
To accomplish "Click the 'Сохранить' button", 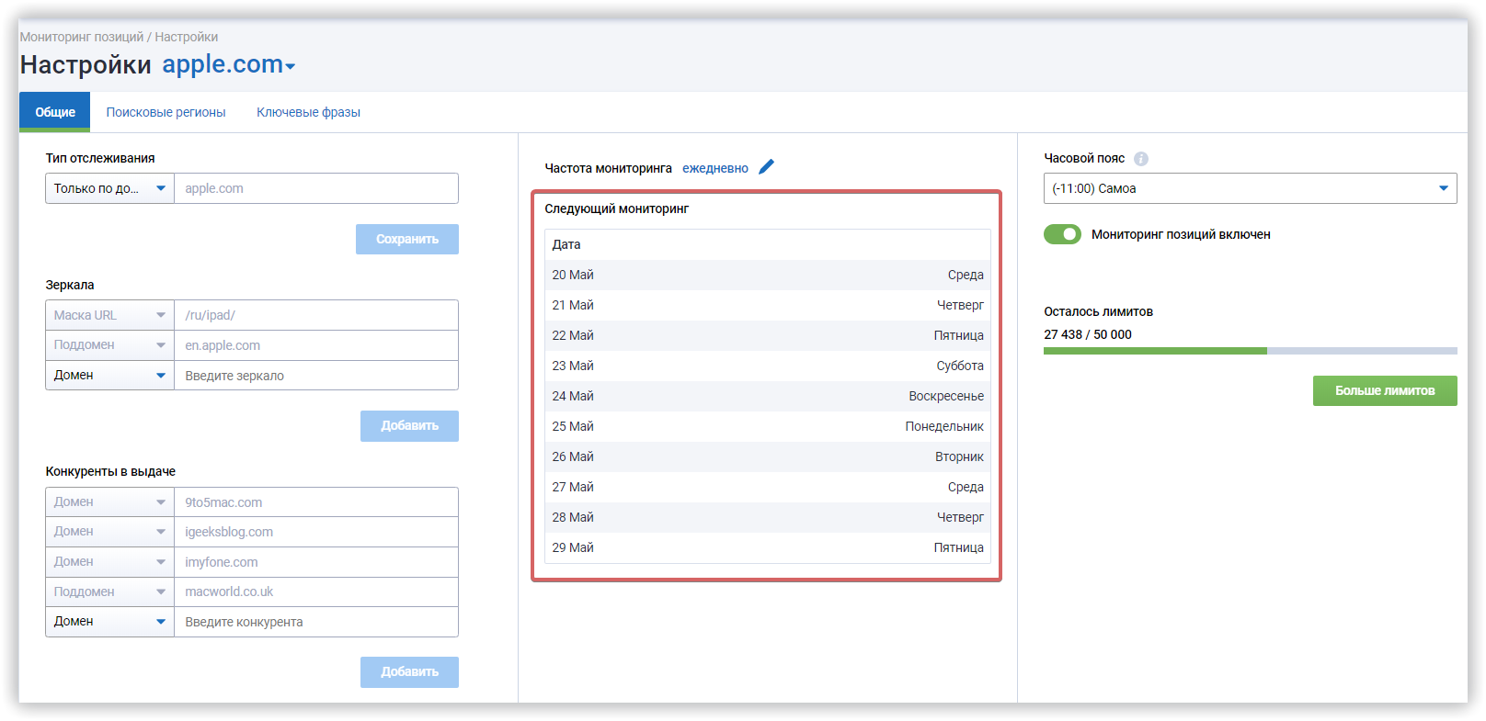I will [x=407, y=239].
